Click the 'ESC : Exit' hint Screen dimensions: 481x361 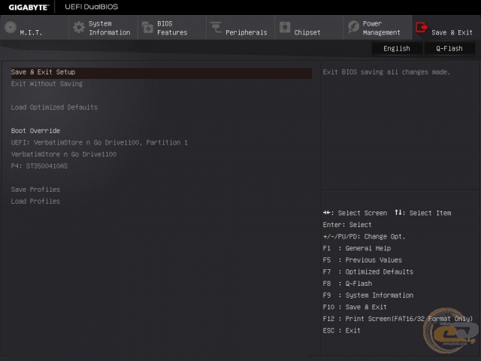(x=341, y=331)
